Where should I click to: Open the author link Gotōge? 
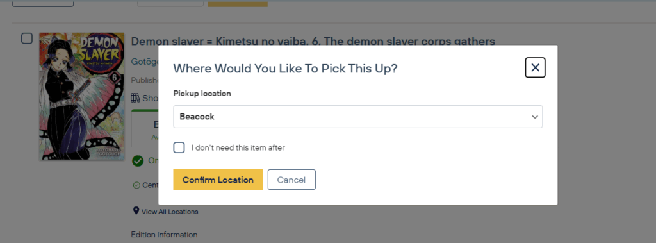pos(145,62)
